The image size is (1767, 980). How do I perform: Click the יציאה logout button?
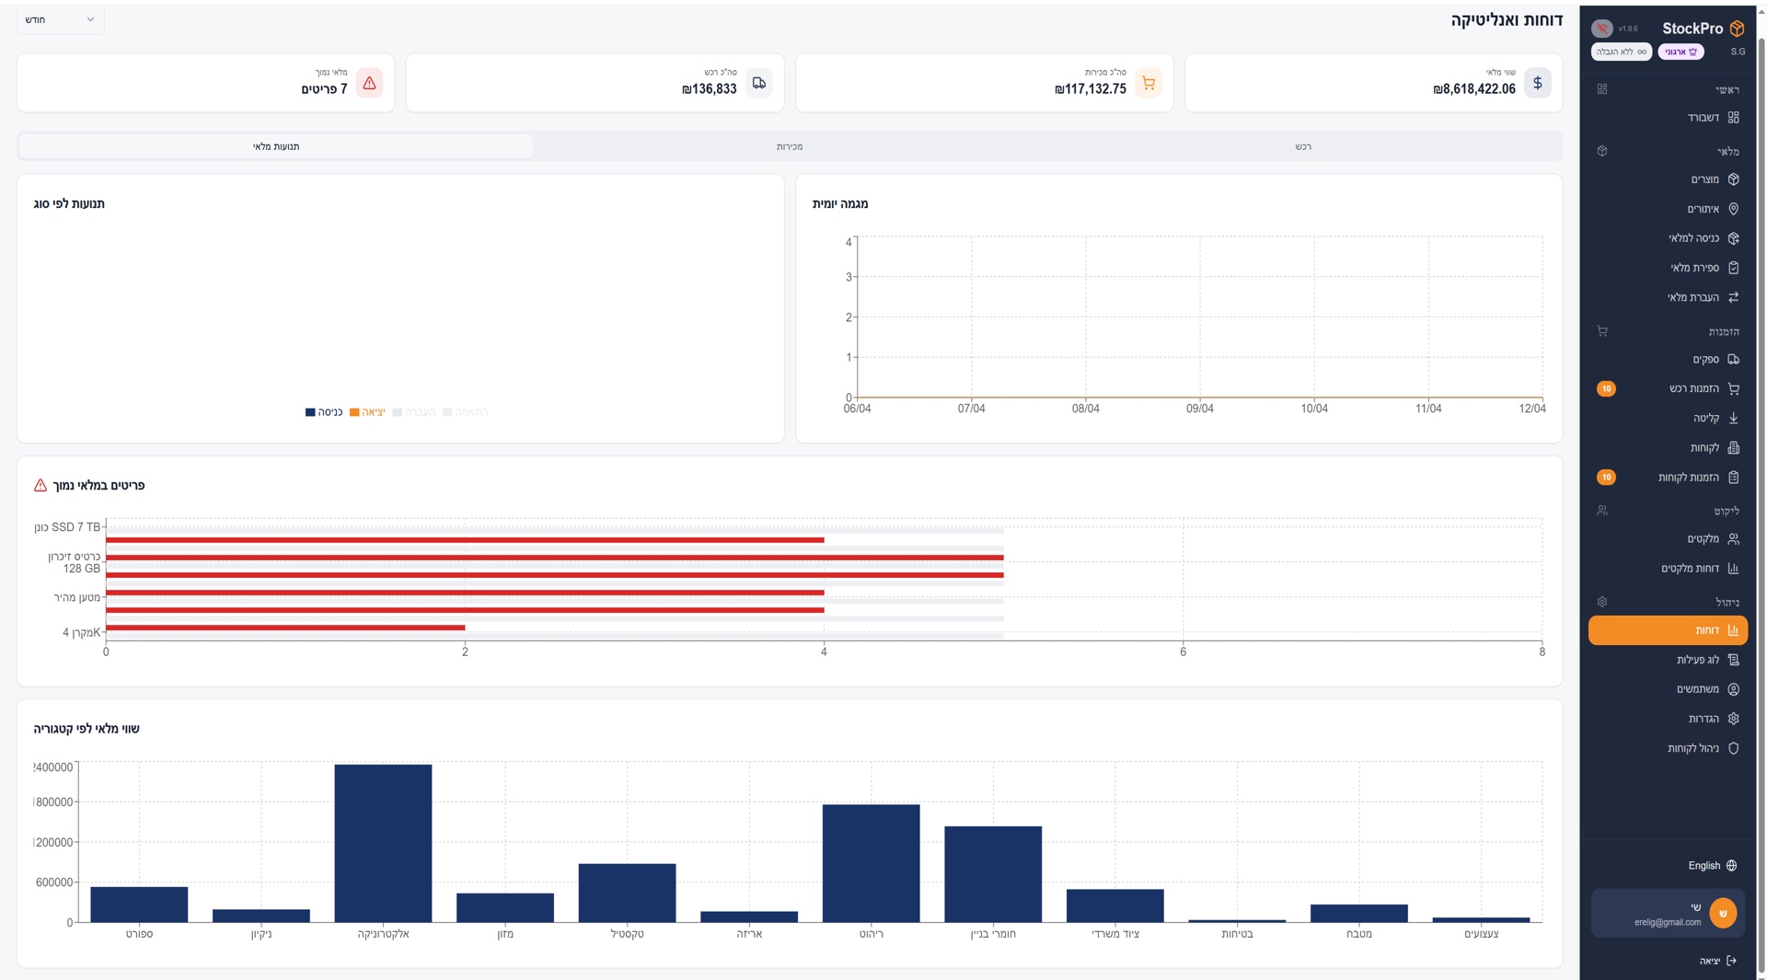point(1717,961)
